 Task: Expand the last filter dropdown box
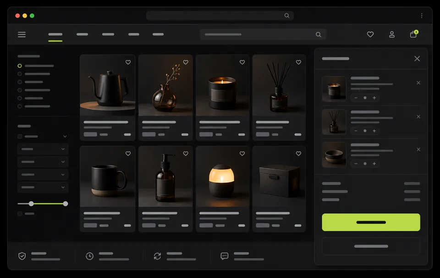pos(43,187)
